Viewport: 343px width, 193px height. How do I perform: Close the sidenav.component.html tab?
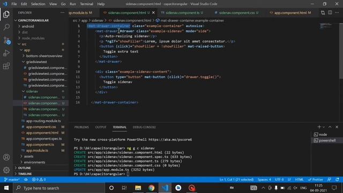(153, 13)
